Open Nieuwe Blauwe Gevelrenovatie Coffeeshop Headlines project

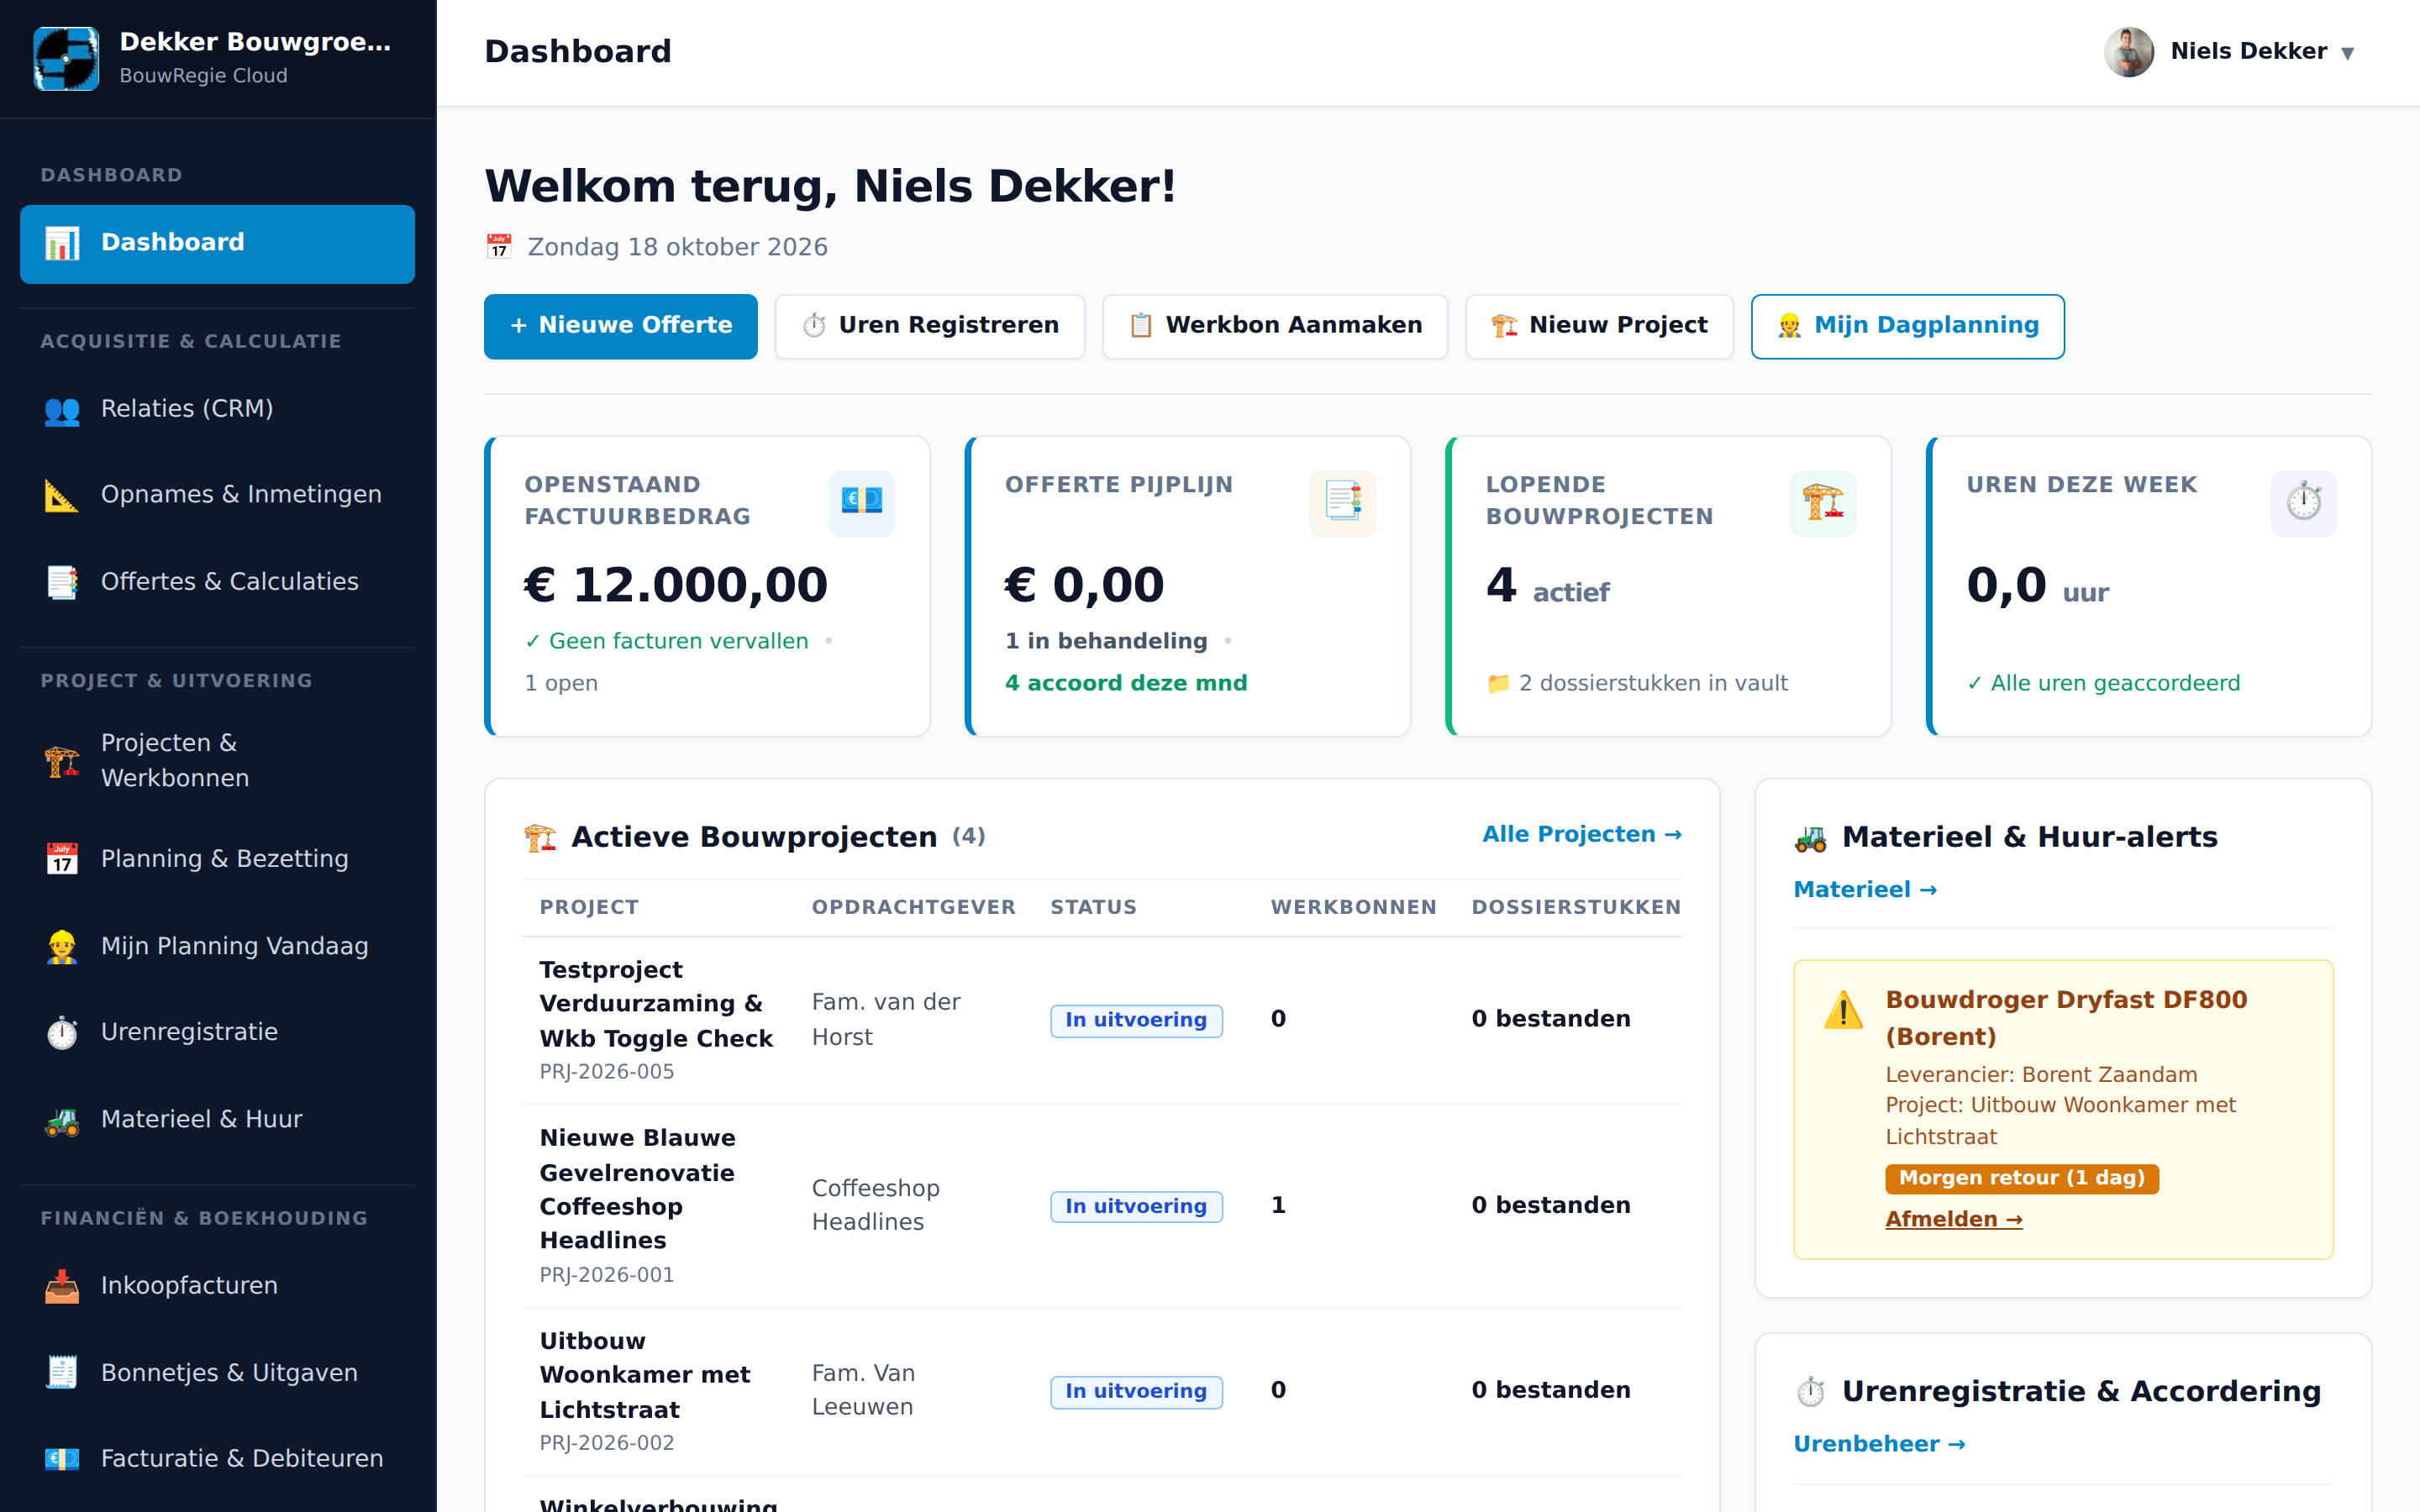638,1189
